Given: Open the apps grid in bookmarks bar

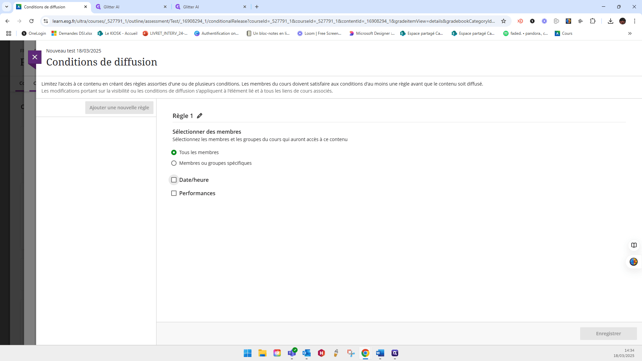Looking at the screenshot, I should click(x=9, y=33).
